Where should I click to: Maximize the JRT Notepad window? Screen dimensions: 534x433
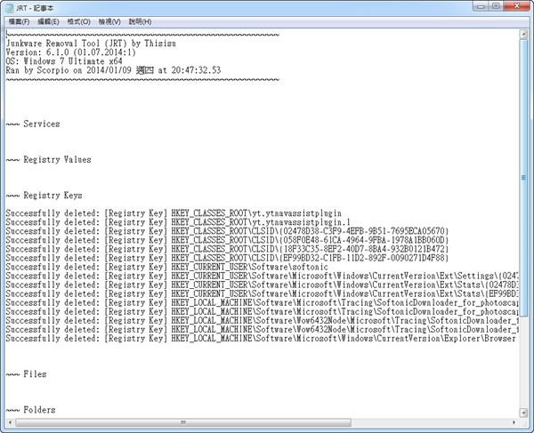[x=496, y=6]
